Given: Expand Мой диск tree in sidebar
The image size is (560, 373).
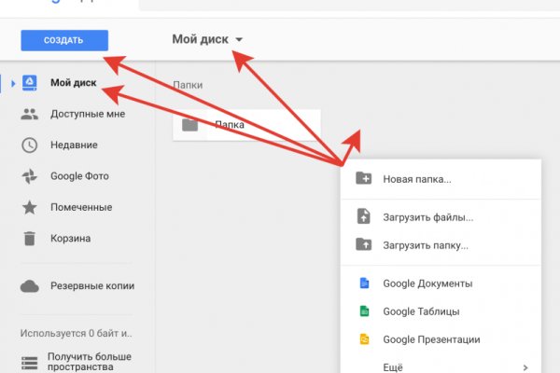Looking at the screenshot, I should (13, 84).
